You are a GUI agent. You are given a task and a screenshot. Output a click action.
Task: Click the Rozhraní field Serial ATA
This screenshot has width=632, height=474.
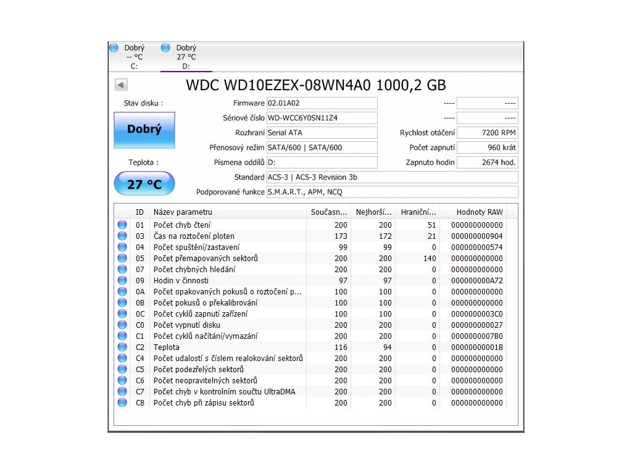[x=322, y=133]
